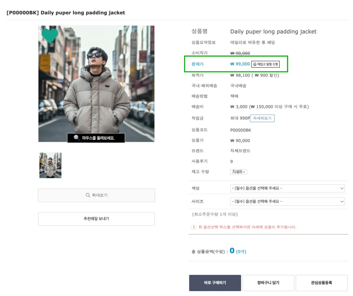Click the (0개) quantity link
Viewport: 353px width, 296px height.
(241, 251)
